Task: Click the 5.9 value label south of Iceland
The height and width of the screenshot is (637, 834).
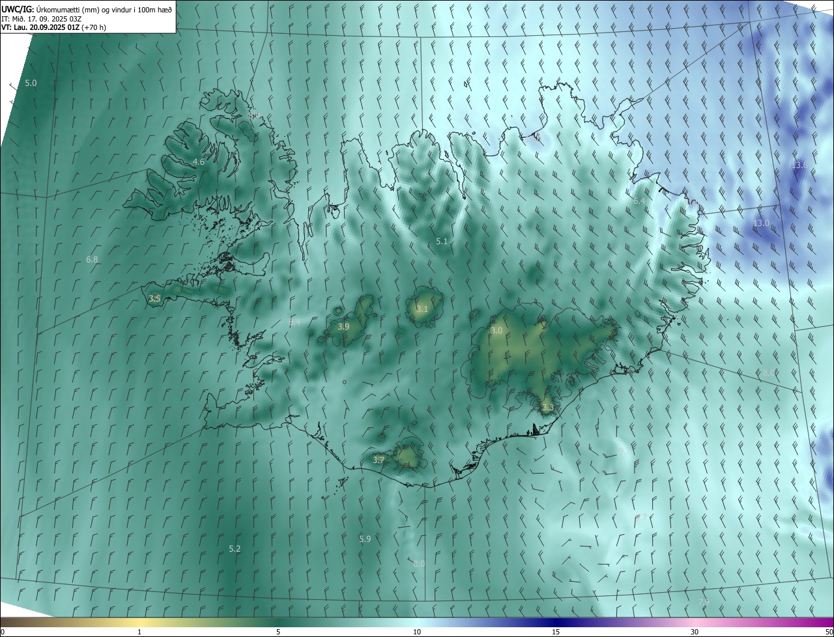Action: [365, 539]
